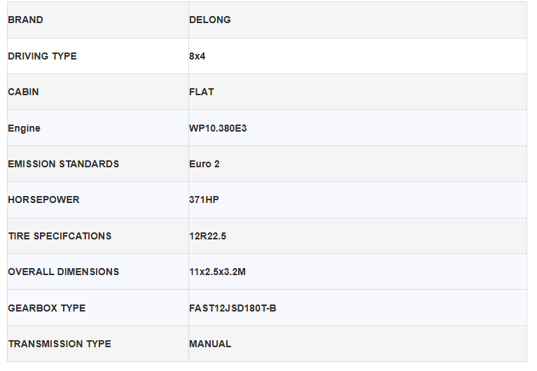Click the MANUAL transmission value
Image resolution: width=537 pixels, height=371 pixels.
pyautogui.click(x=210, y=344)
